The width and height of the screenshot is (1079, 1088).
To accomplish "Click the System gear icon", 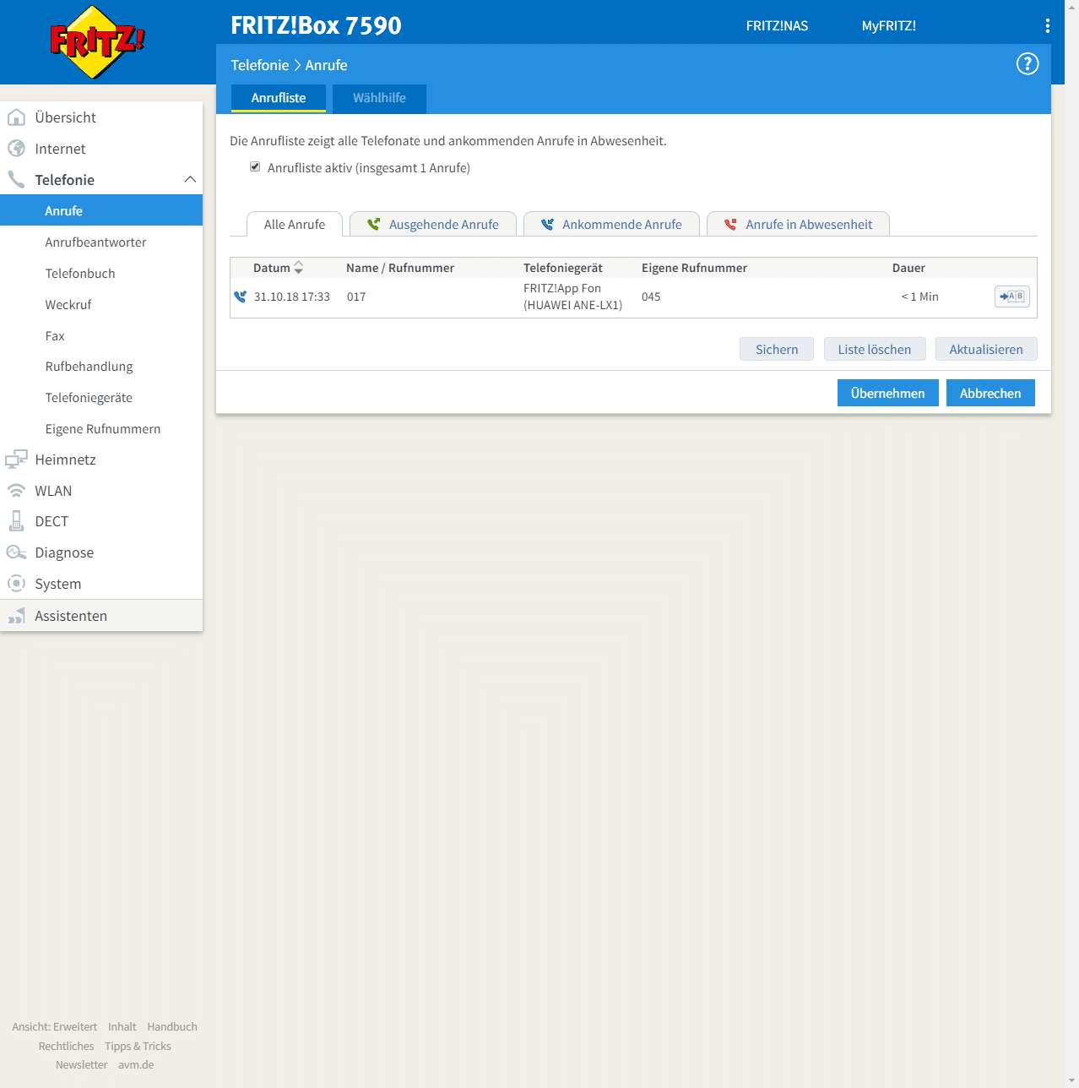I will (x=16, y=584).
